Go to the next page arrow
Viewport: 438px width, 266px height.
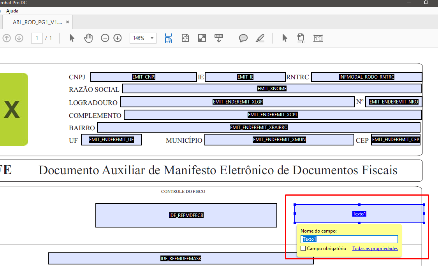pos(19,38)
